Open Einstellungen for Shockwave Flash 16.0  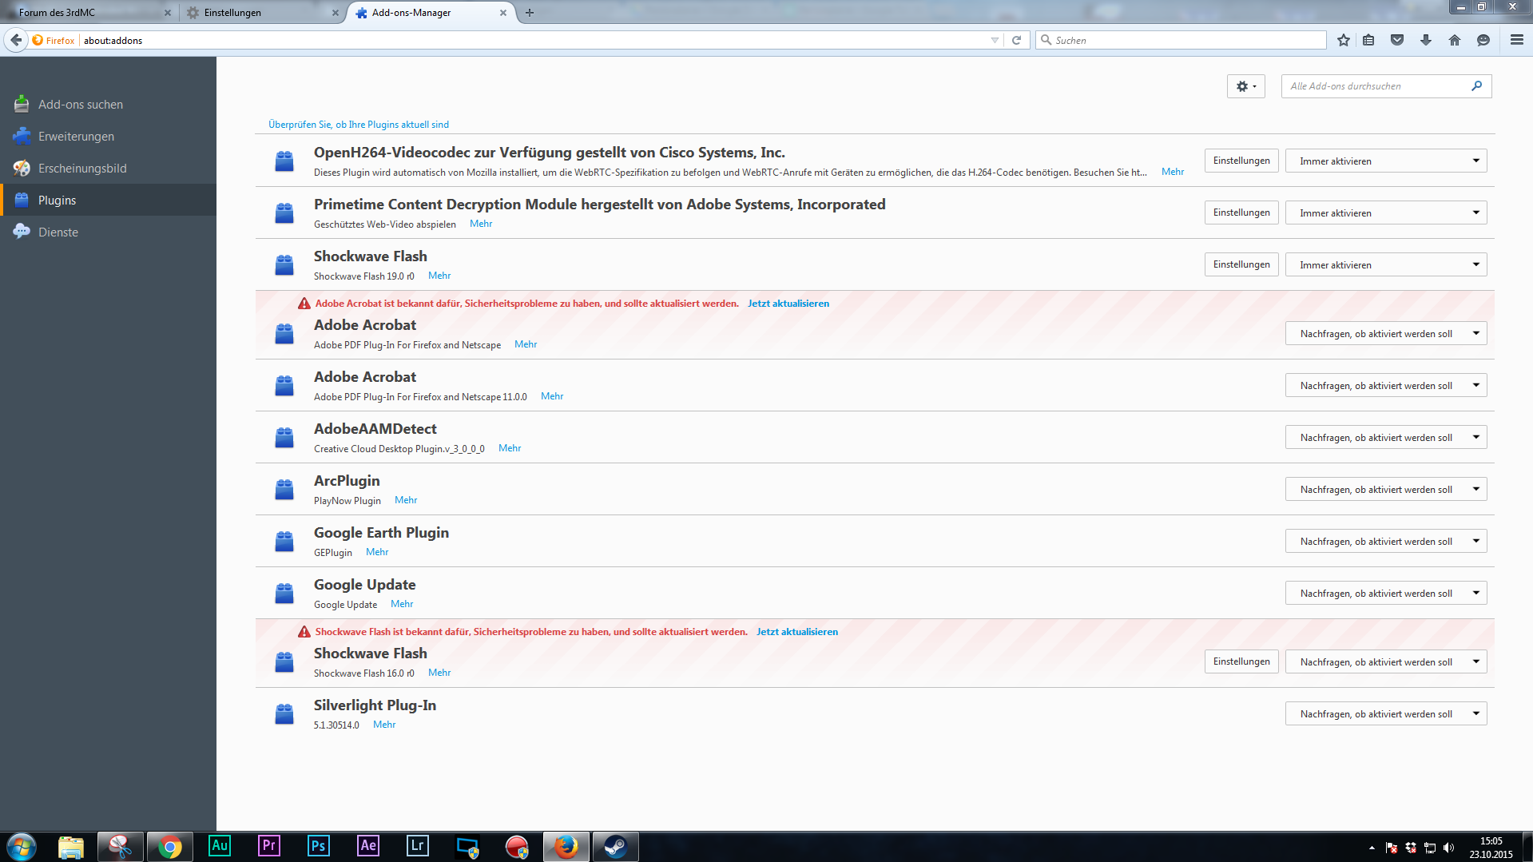click(1241, 661)
